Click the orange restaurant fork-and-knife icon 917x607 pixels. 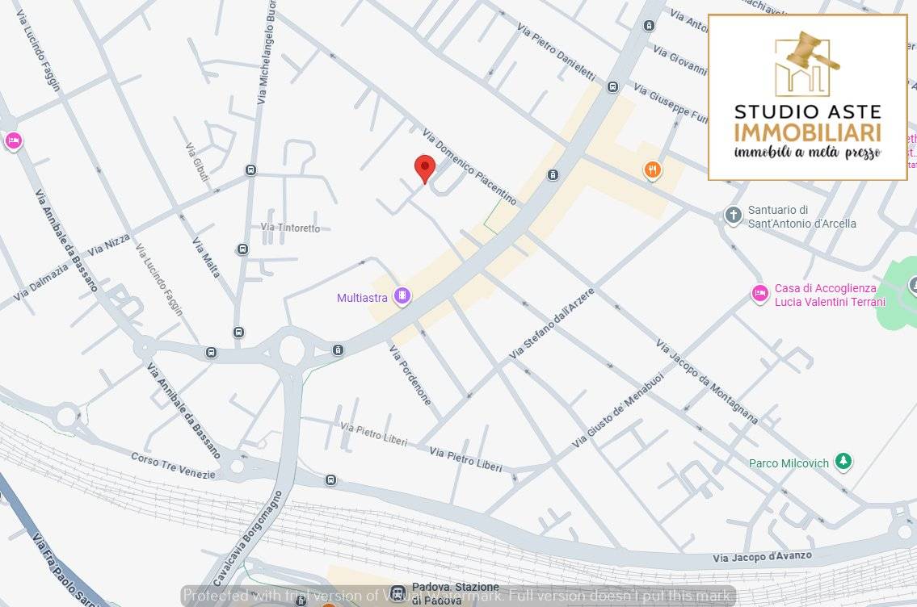[x=653, y=170]
